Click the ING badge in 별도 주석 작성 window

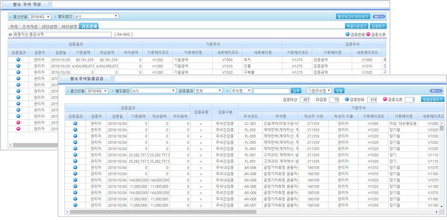[x=379, y=17]
